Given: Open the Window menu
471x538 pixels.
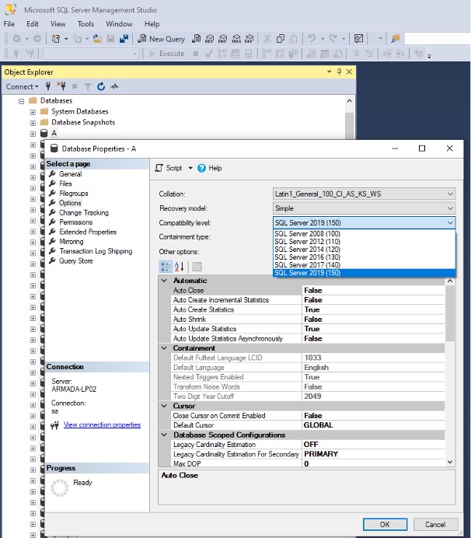Looking at the screenshot, I should pos(119,24).
